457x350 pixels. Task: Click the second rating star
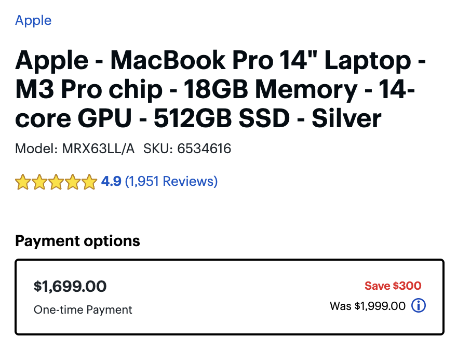tap(39, 182)
